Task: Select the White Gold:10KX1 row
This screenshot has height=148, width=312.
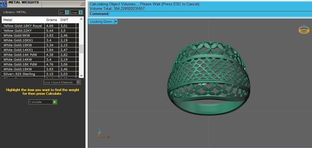Action: [x=40, y=40]
